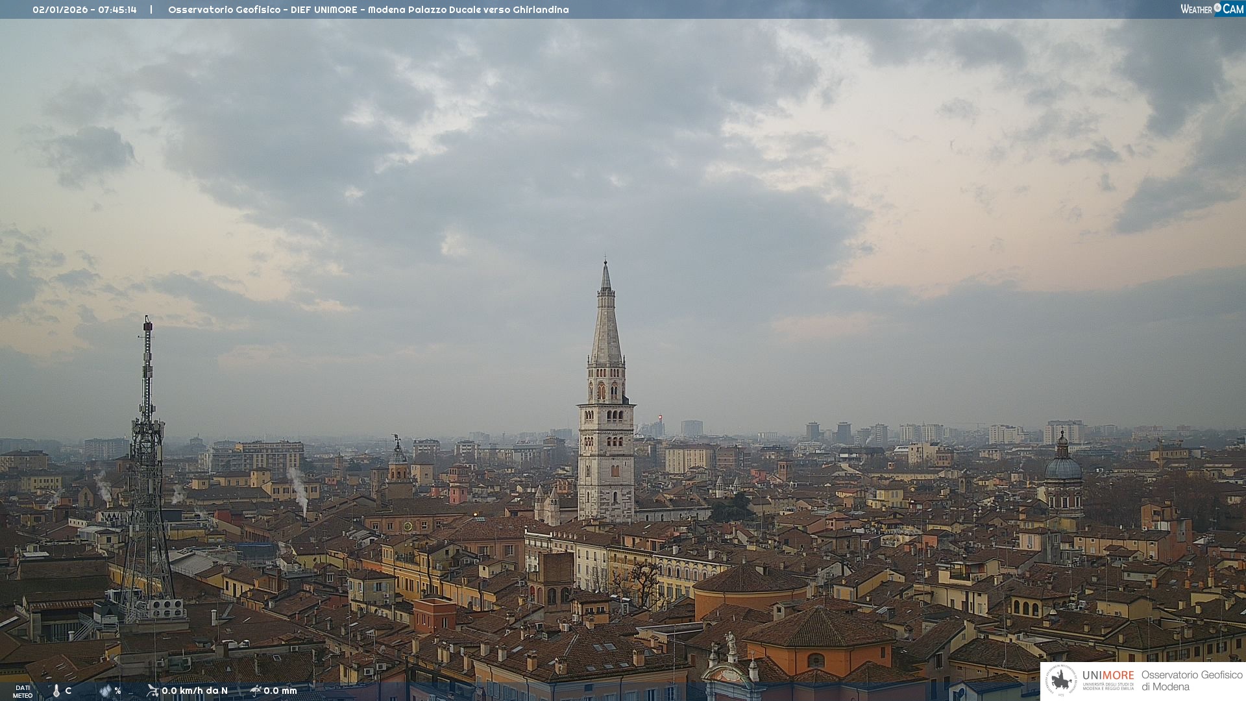This screenshot has width=1246, height=701.
Task: Click the red beacon light on skyline
Action: (660, 417)
